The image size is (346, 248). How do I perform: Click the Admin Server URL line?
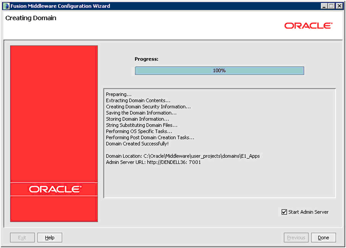click(154, 162)
